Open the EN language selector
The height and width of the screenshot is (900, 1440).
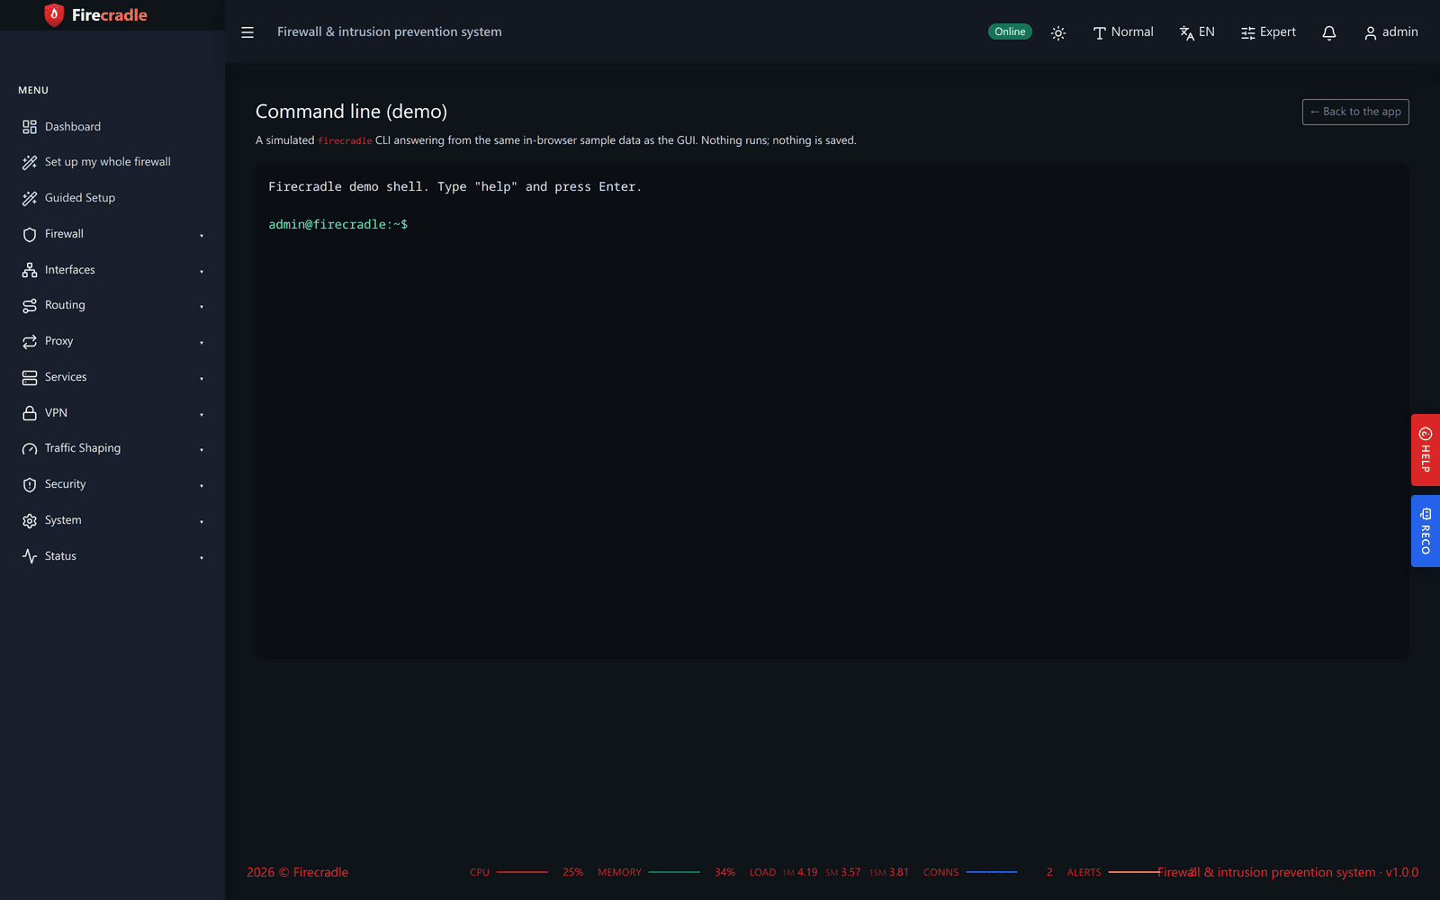point(1197,32)
